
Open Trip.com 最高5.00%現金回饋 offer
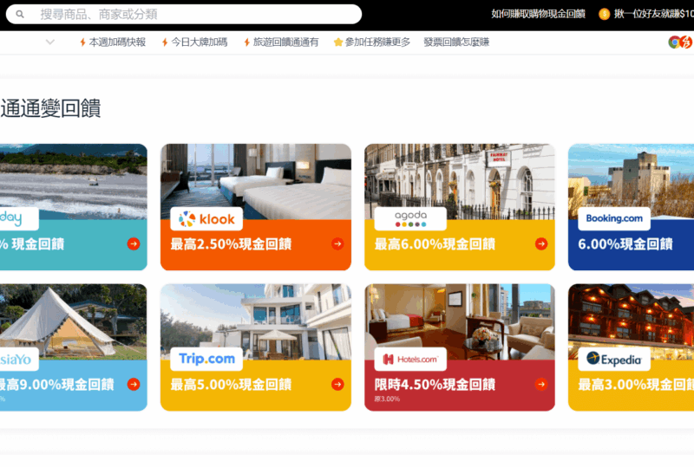pos(231,385)
